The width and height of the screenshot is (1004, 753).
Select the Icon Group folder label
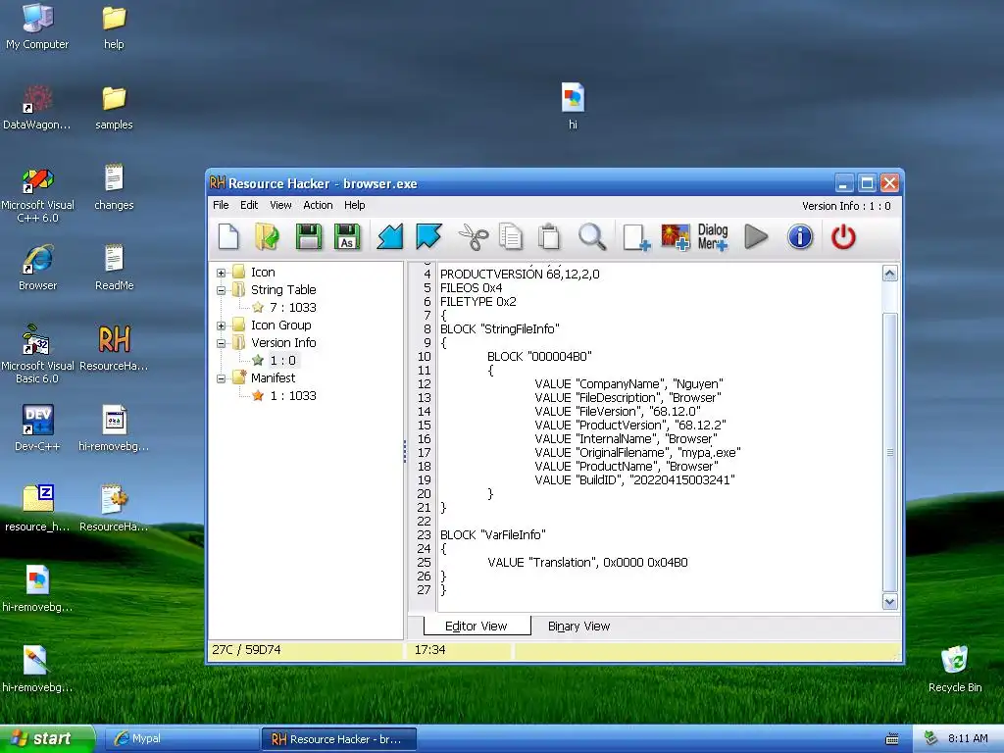click(x=280, y=326)
